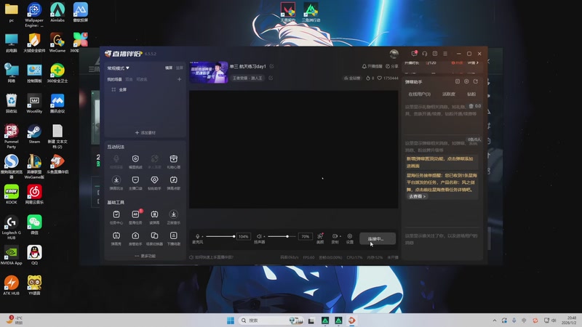Click the 104% microphone volume field

pyautogui.click(x=244, y=237)
